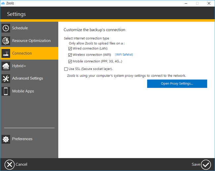Click 'Customize the backup's connection' heading
Image resolution: width=215 pixels, height=171 pixels.
click(x=94, y=30)
